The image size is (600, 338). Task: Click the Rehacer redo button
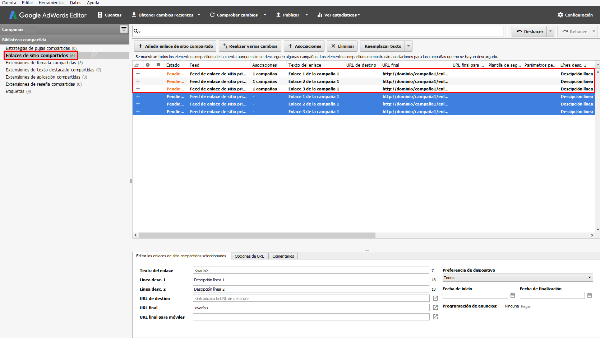coord(574,32)
